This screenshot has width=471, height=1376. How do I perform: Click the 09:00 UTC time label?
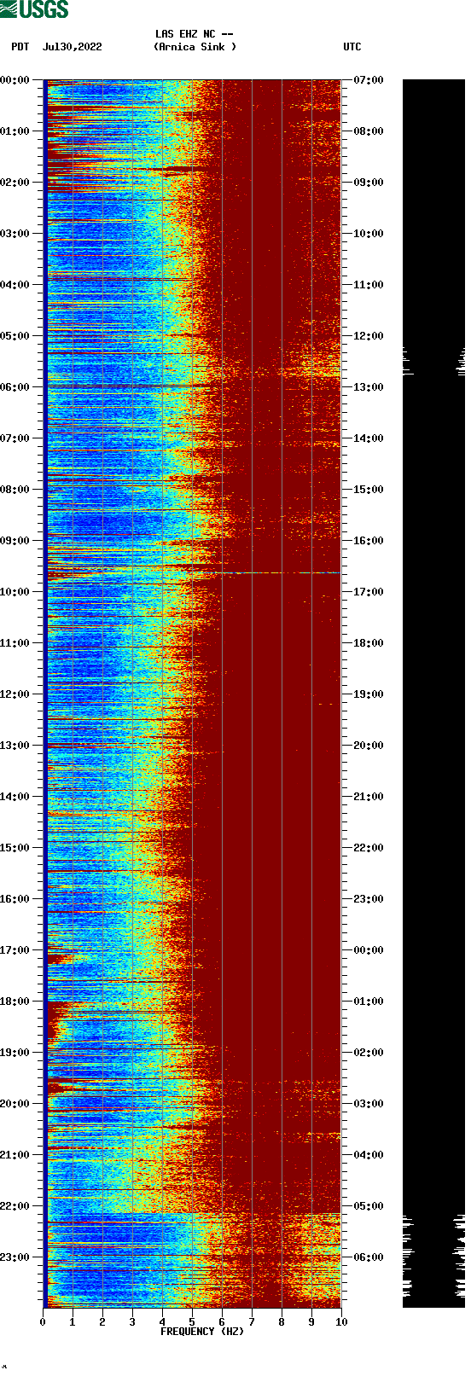click(x=369, y=183)
